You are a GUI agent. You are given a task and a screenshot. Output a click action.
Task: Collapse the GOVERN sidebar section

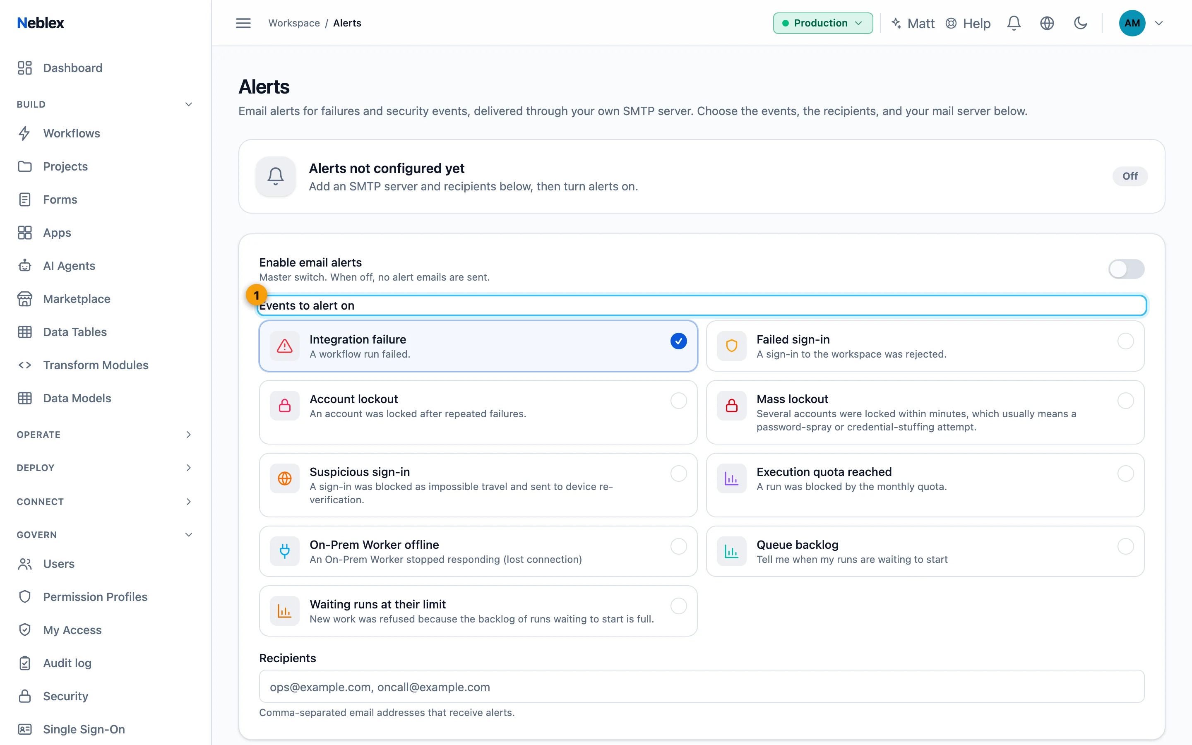pos(188,535)
